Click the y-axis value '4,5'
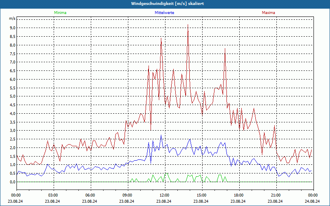 coord(12,105)
